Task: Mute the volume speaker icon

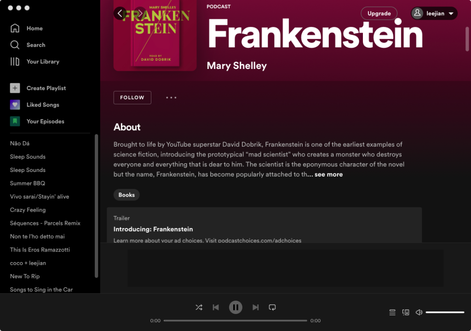Action: (x=419, y=312)
